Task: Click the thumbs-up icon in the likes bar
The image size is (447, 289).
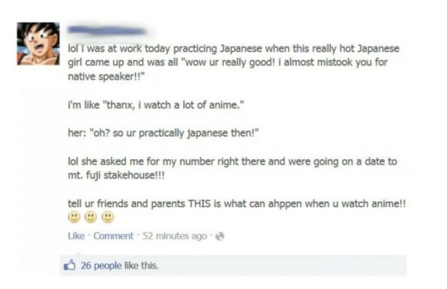Action: click(x=69, y=265)
